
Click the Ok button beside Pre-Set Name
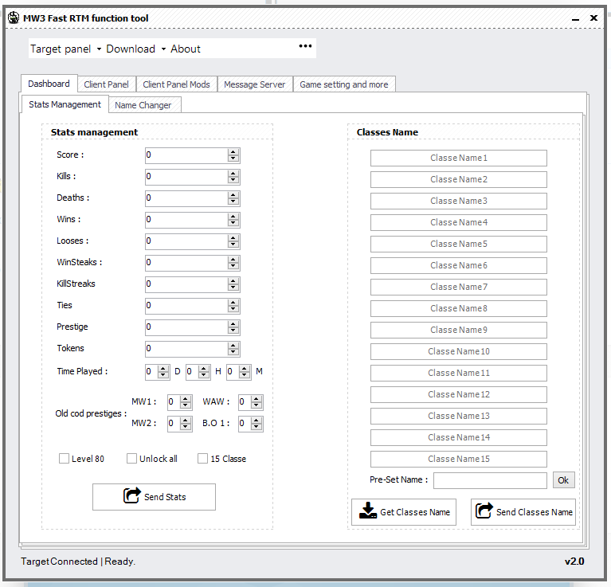[563, 480]
